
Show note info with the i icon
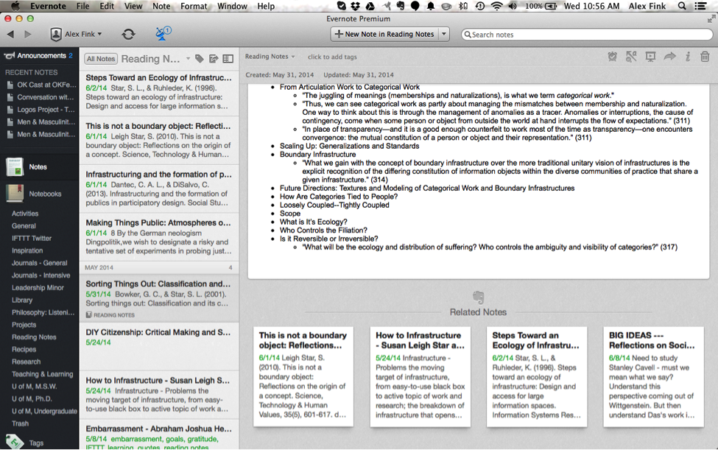688,57
